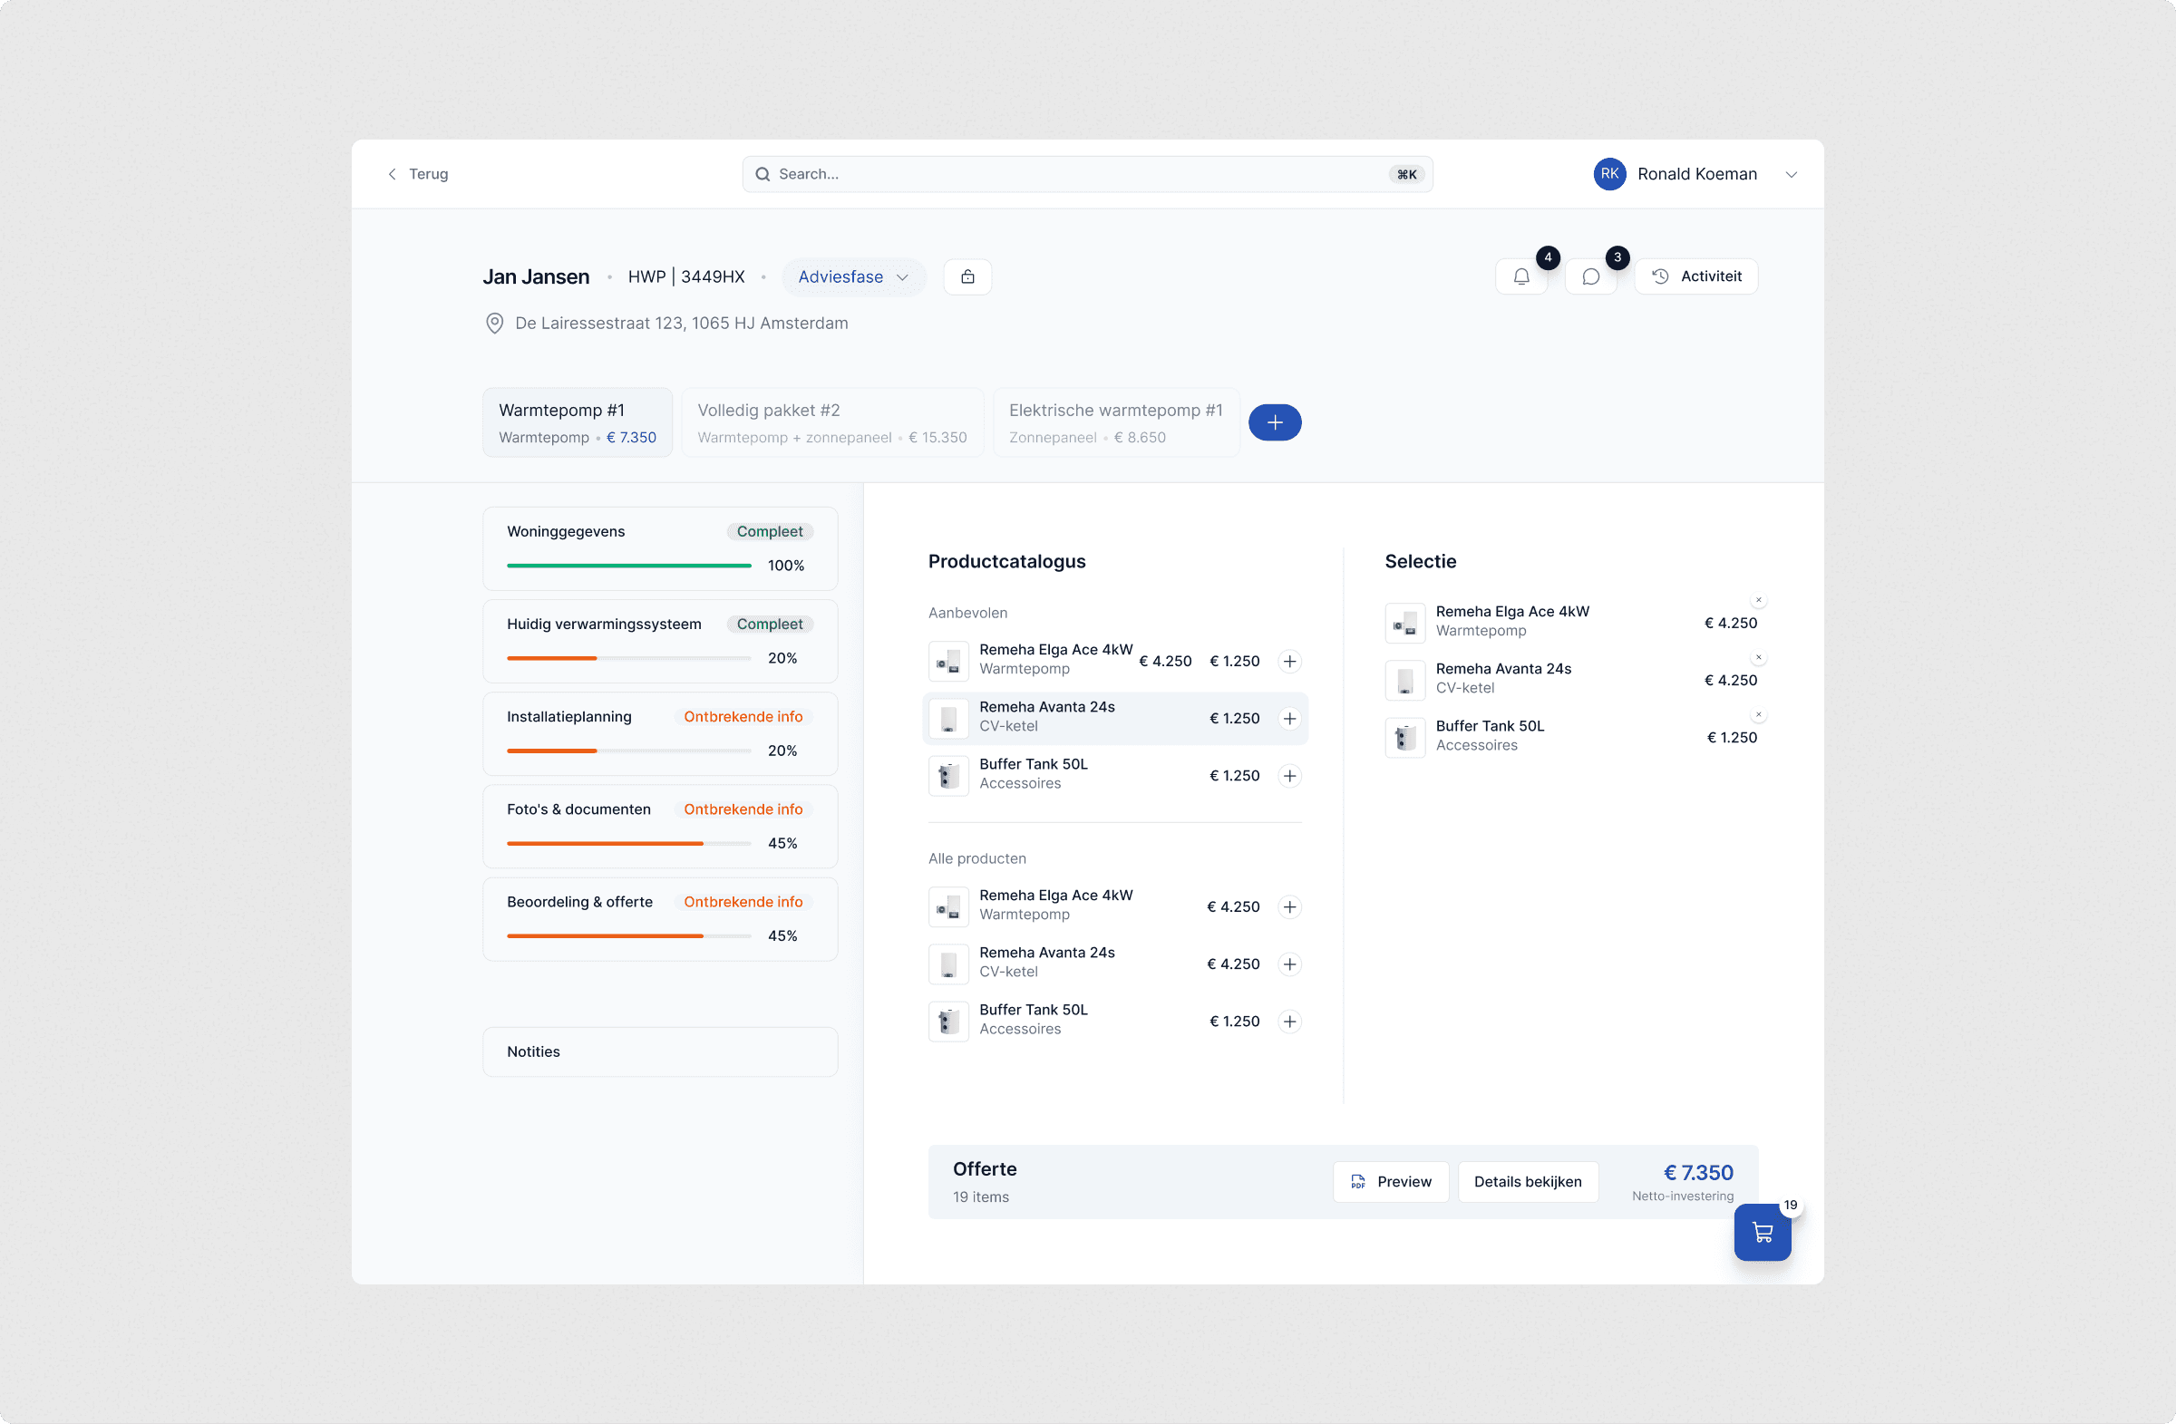Focus the Search input field
This screenshot has width=2176, height=1424.
coord(1087,175)
